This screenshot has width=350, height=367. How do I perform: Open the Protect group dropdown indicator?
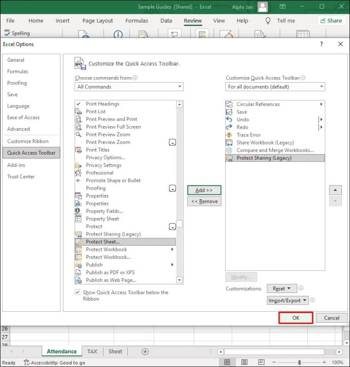pos(172,227)
